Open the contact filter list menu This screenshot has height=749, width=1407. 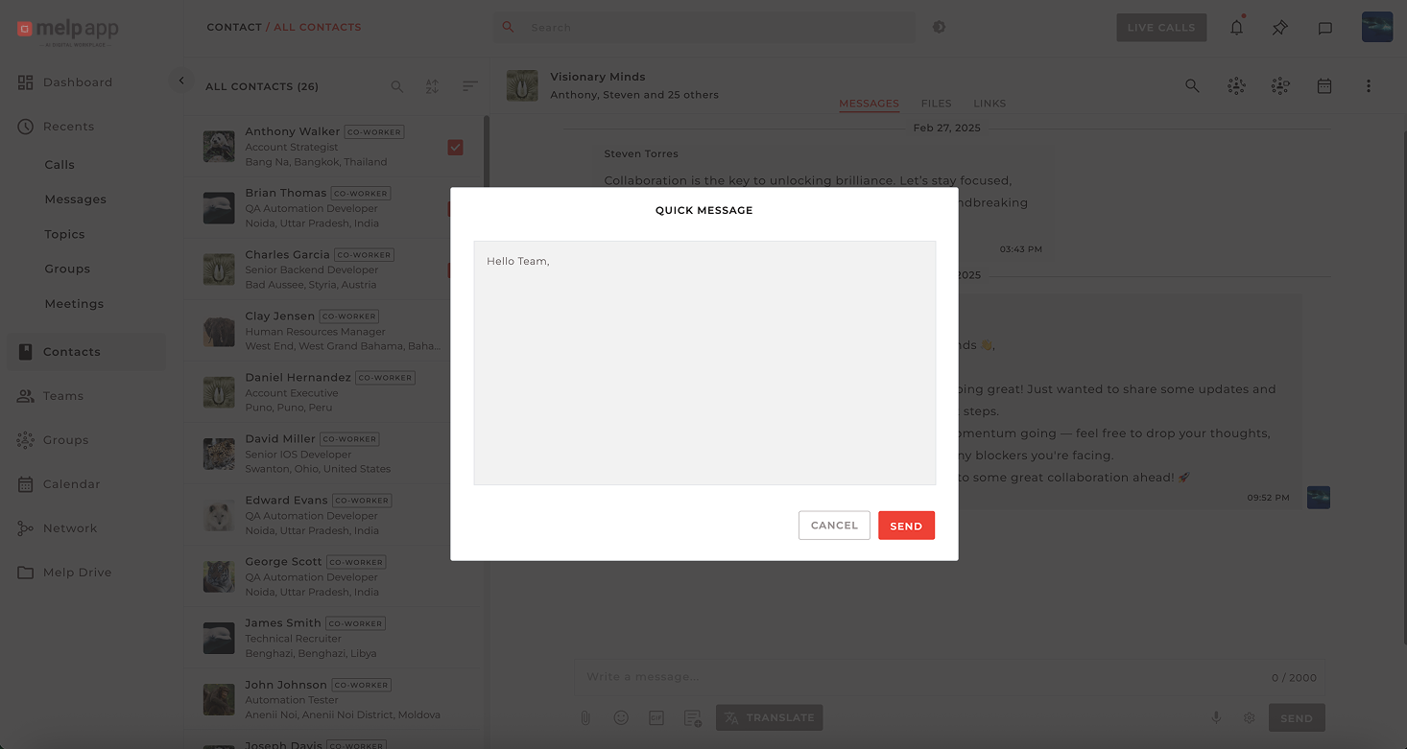(x=469, y=86)
